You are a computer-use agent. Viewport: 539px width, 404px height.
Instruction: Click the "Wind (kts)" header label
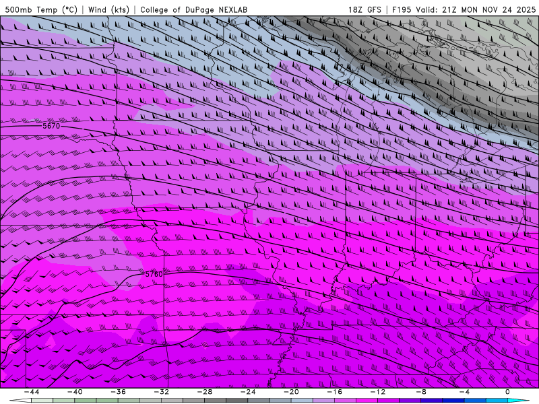pyautogui.click(x=108, y=9)
